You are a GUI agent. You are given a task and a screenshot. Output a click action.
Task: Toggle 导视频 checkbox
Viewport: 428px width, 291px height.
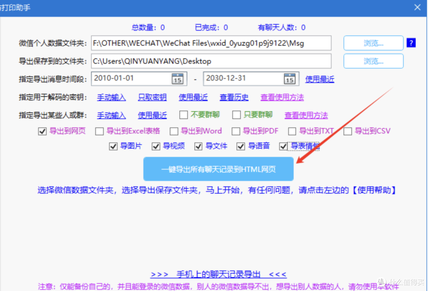click(156, 146)
